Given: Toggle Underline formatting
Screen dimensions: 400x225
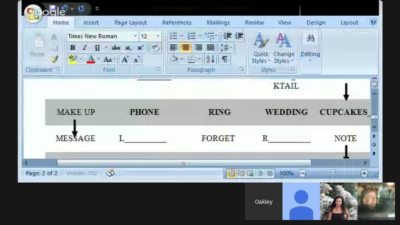Looking at the screenshot, I should (97, 48).
